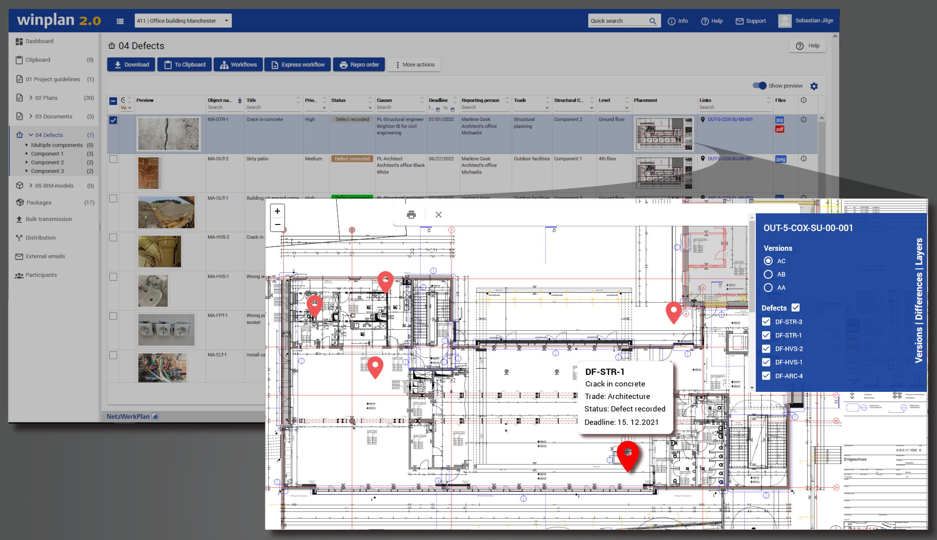
Task: Click the jpg file icon in MA-STR-1 row
Action: 779,120
